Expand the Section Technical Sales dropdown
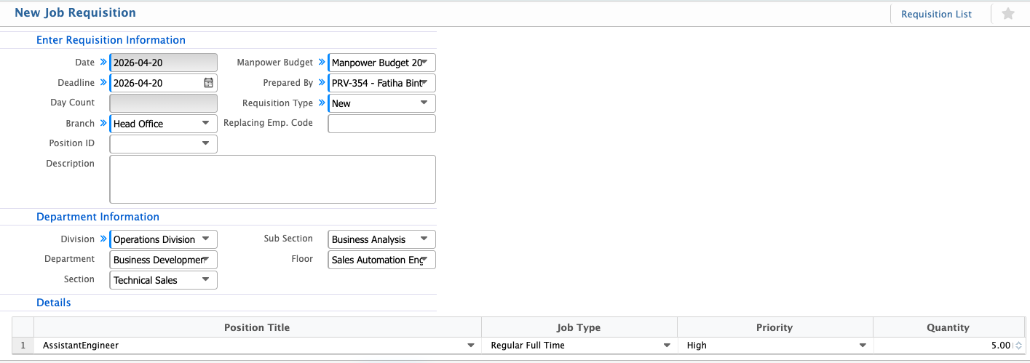This screenshot has height=363, width=1030. click(x=163, y=280)
